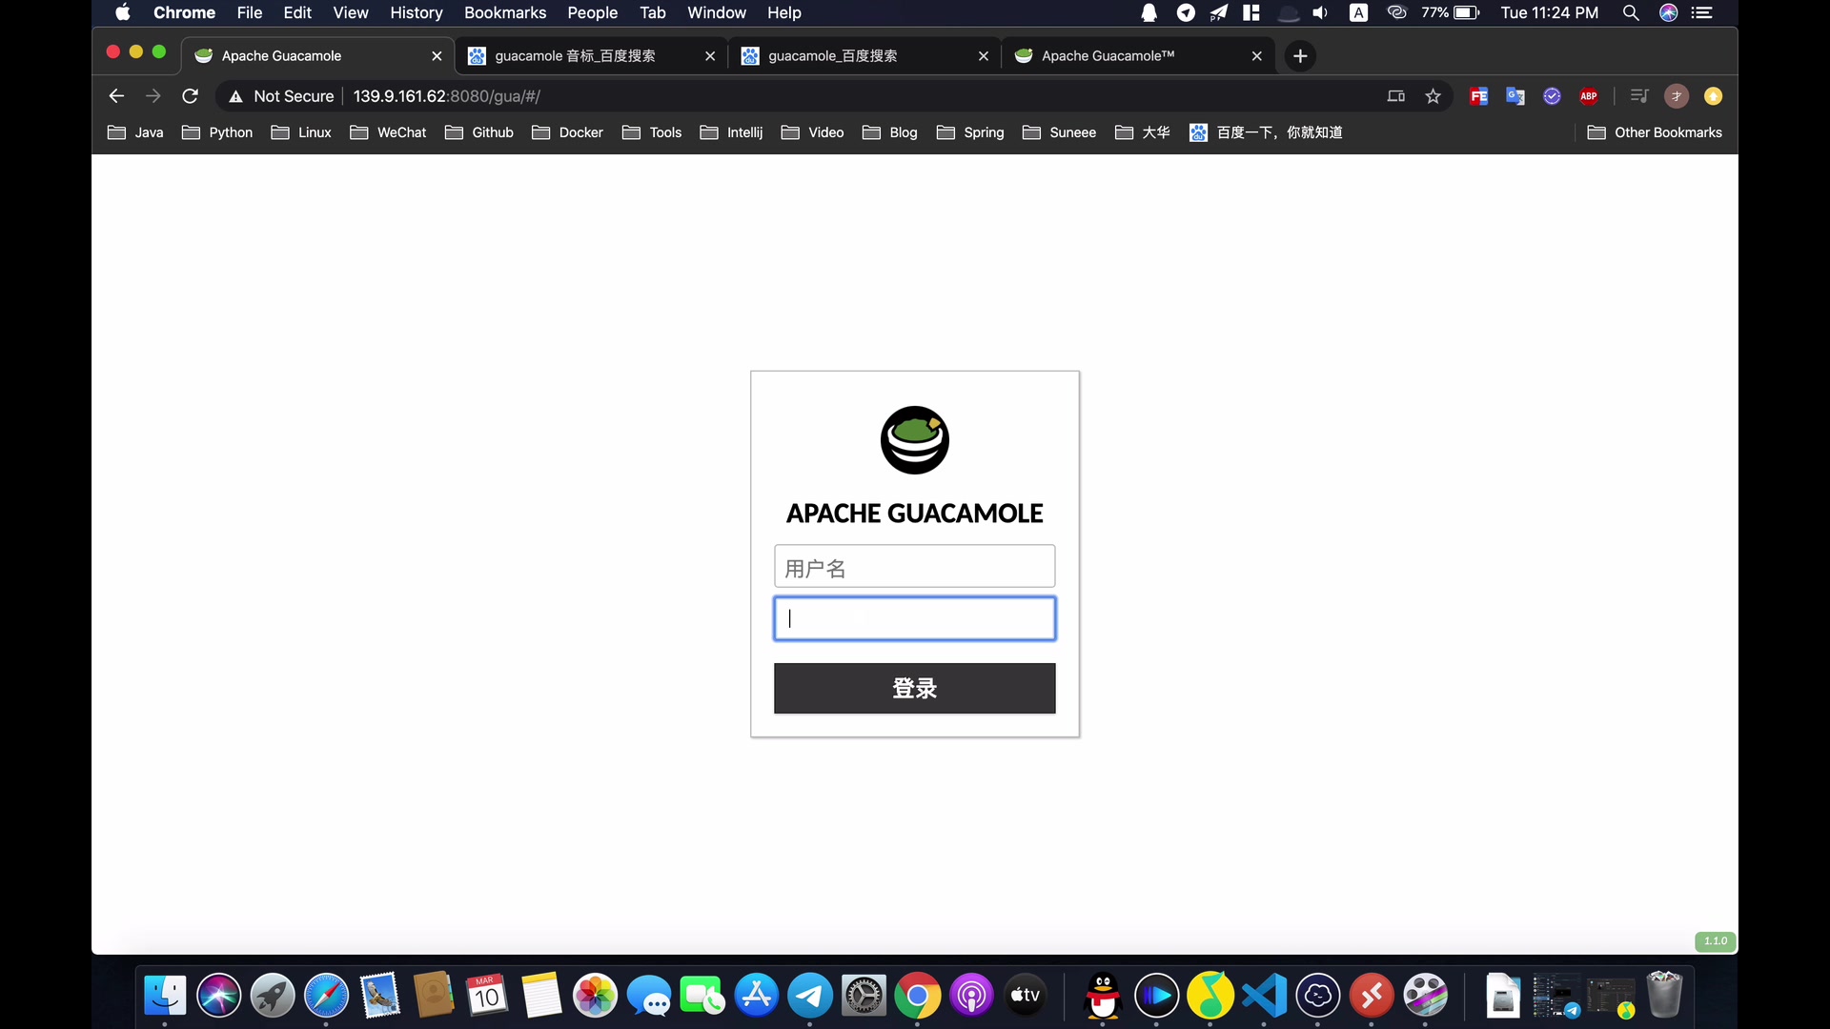Click the address bar URL 139.9.161.62
The image size is (1830, 1029).
click(x=446, y=96)
